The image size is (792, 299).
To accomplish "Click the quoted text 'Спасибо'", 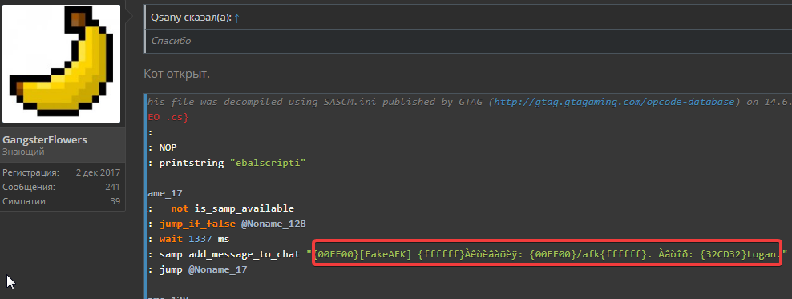I will click(172, 41).
